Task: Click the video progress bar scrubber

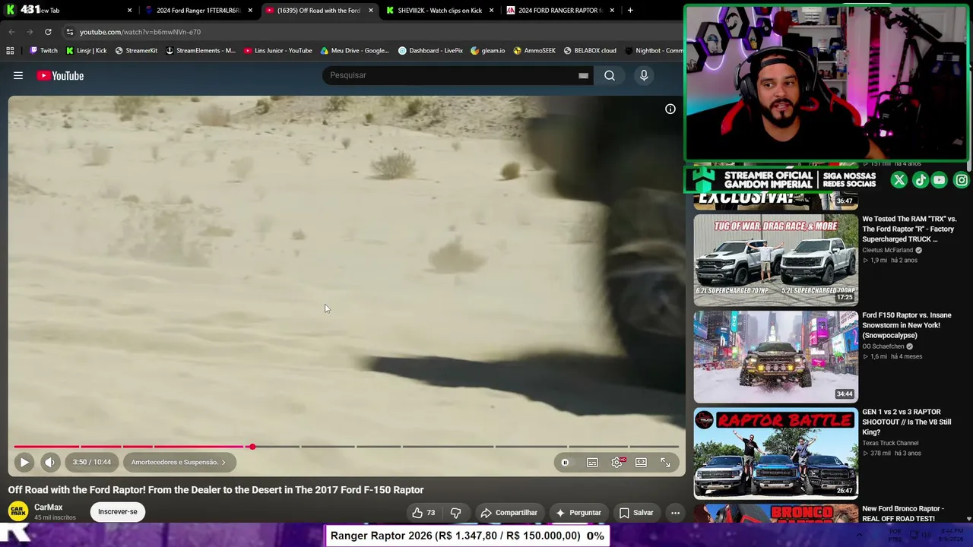Action: (x=252, y=447)
